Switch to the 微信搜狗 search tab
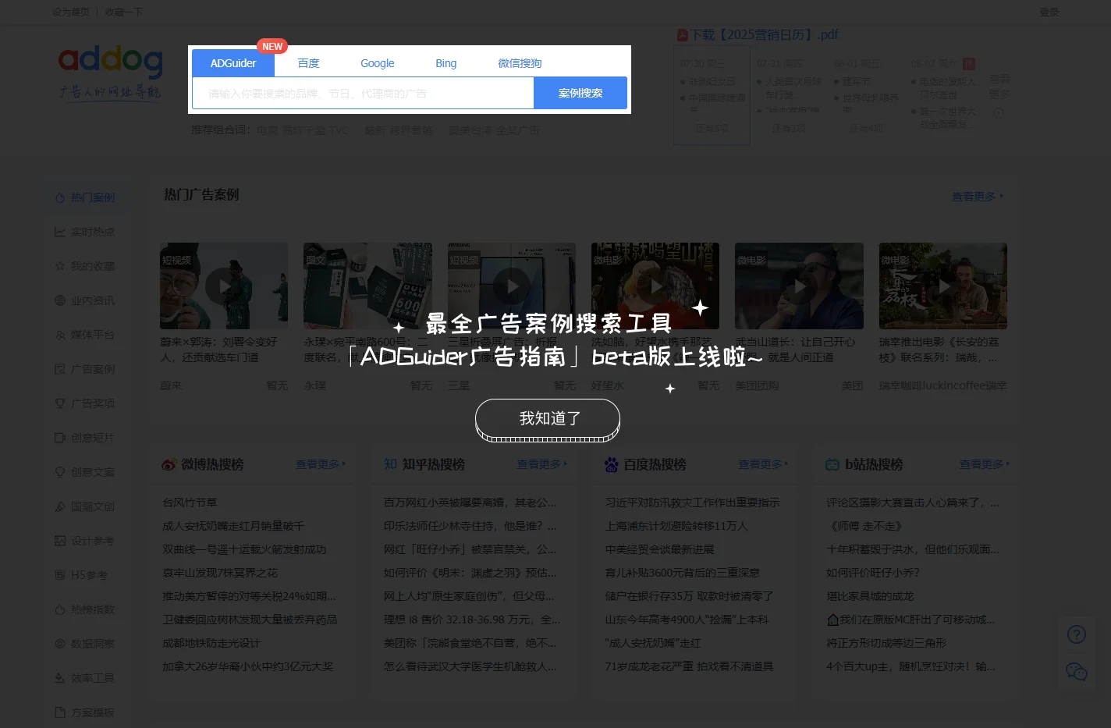Screen dimensions: 1111x728 [520, 63]
